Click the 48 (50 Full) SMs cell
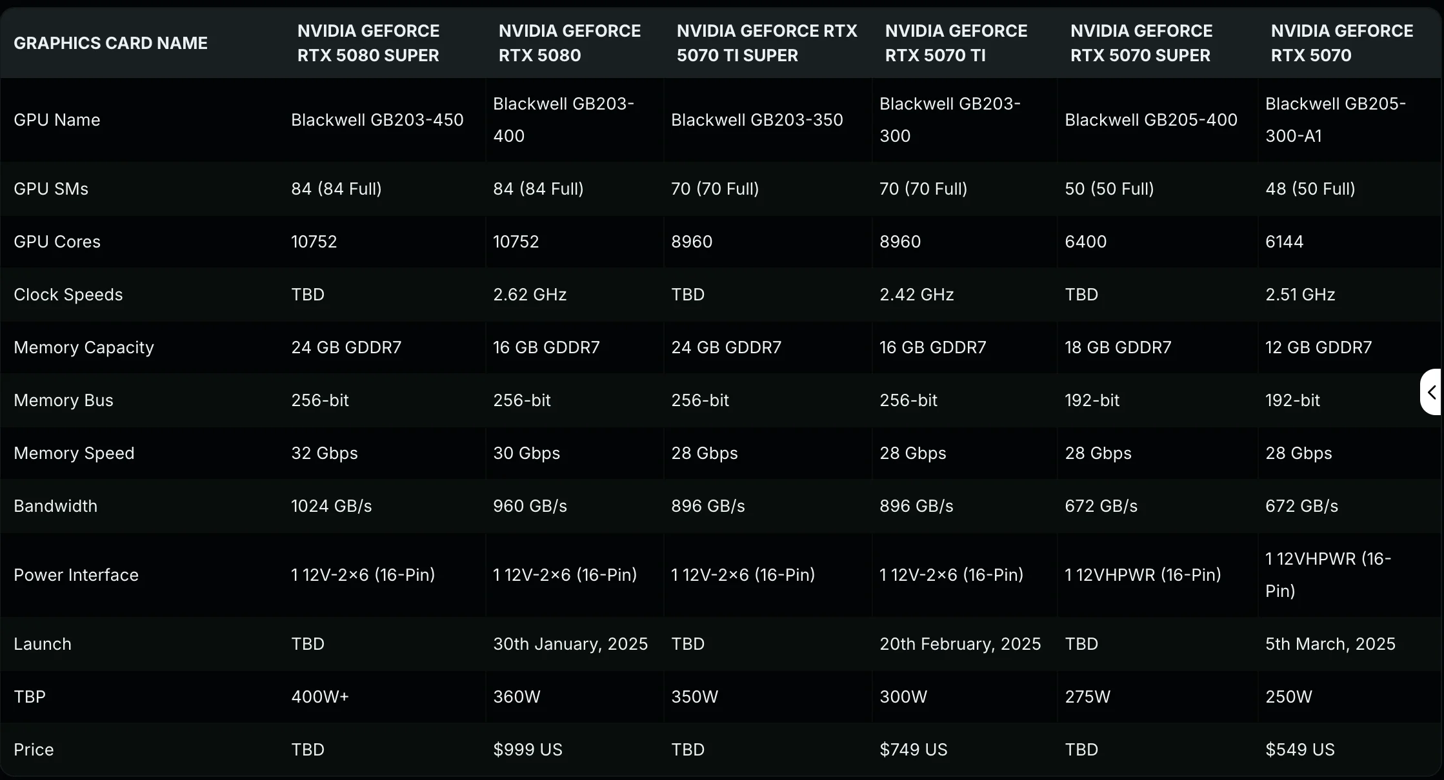 tap(1310, 189)
